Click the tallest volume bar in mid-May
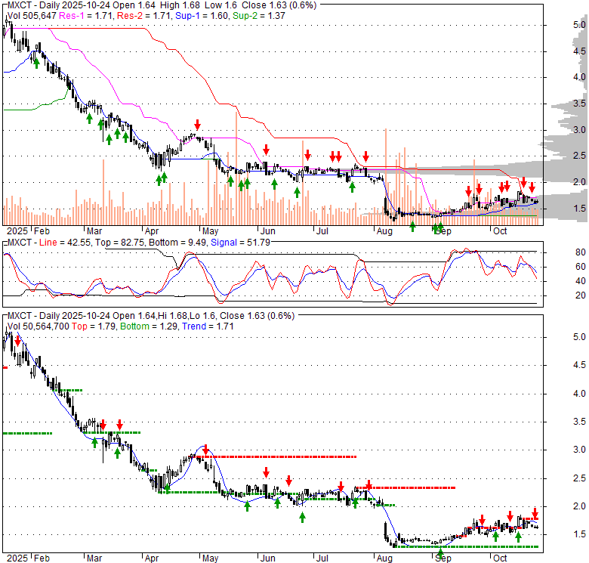589x563 pixels. [236, 169]
